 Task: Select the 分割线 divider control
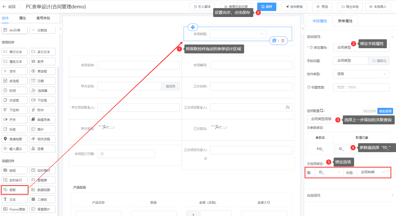(42, 30)
